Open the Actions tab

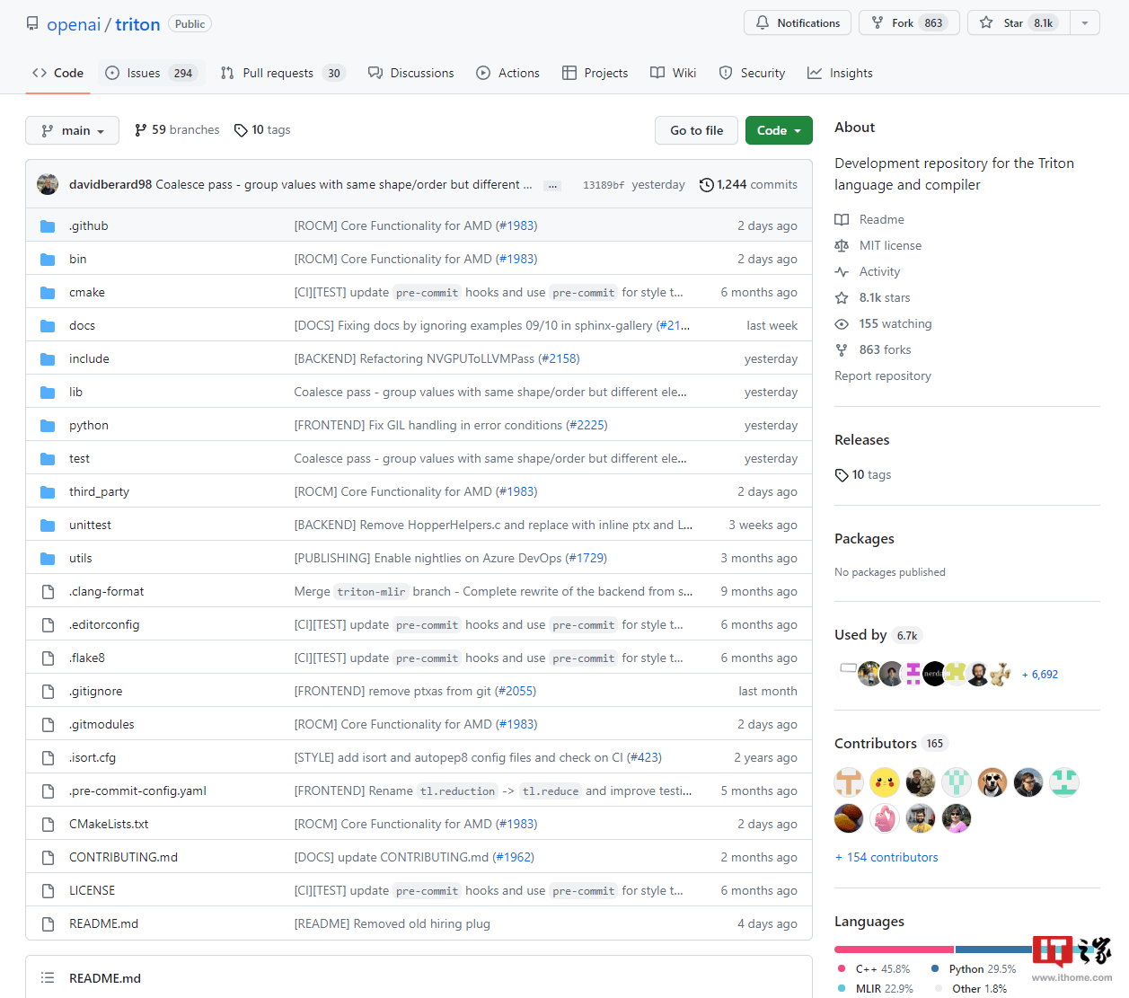click(508, 73)
